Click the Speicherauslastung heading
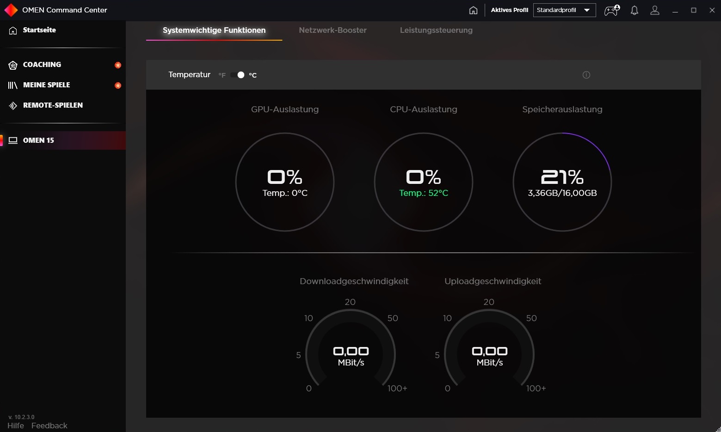This screenshot has height=432, width=721. [562, 110]
